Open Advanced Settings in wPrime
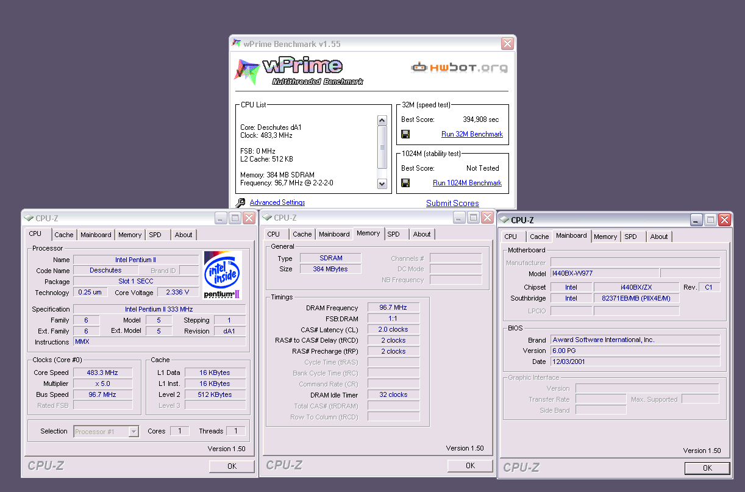The width and height of the screenshot is (745, 492). [277, 202]
